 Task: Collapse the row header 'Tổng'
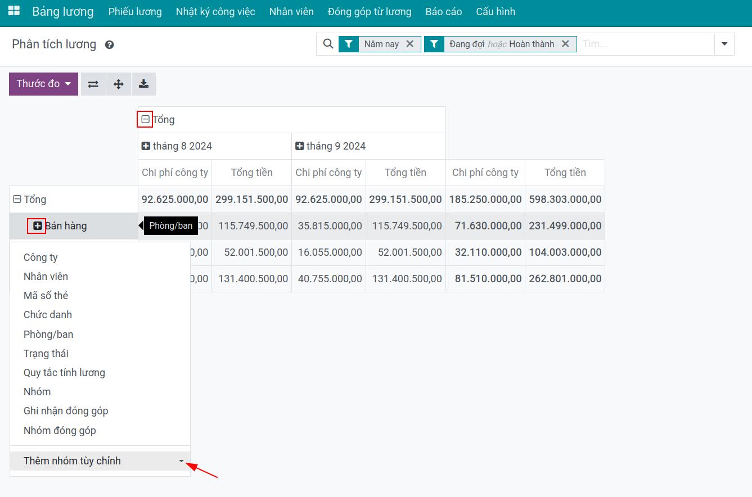coord(17,200)
